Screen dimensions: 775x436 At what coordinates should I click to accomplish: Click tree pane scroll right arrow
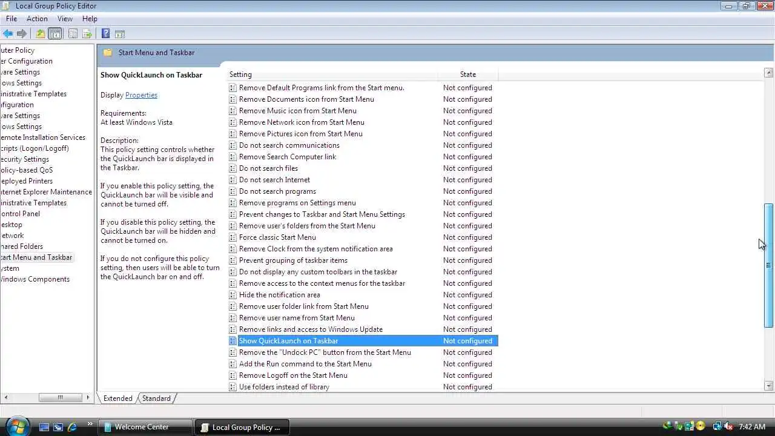[88, 398]
